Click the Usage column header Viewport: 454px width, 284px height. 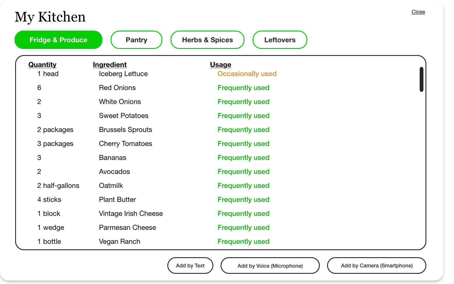click(221, 65)
